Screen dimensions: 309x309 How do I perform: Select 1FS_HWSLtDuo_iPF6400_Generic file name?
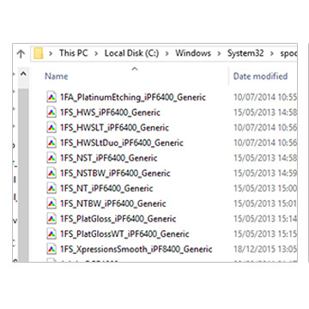pyautogui.click(x=122, y=143)
